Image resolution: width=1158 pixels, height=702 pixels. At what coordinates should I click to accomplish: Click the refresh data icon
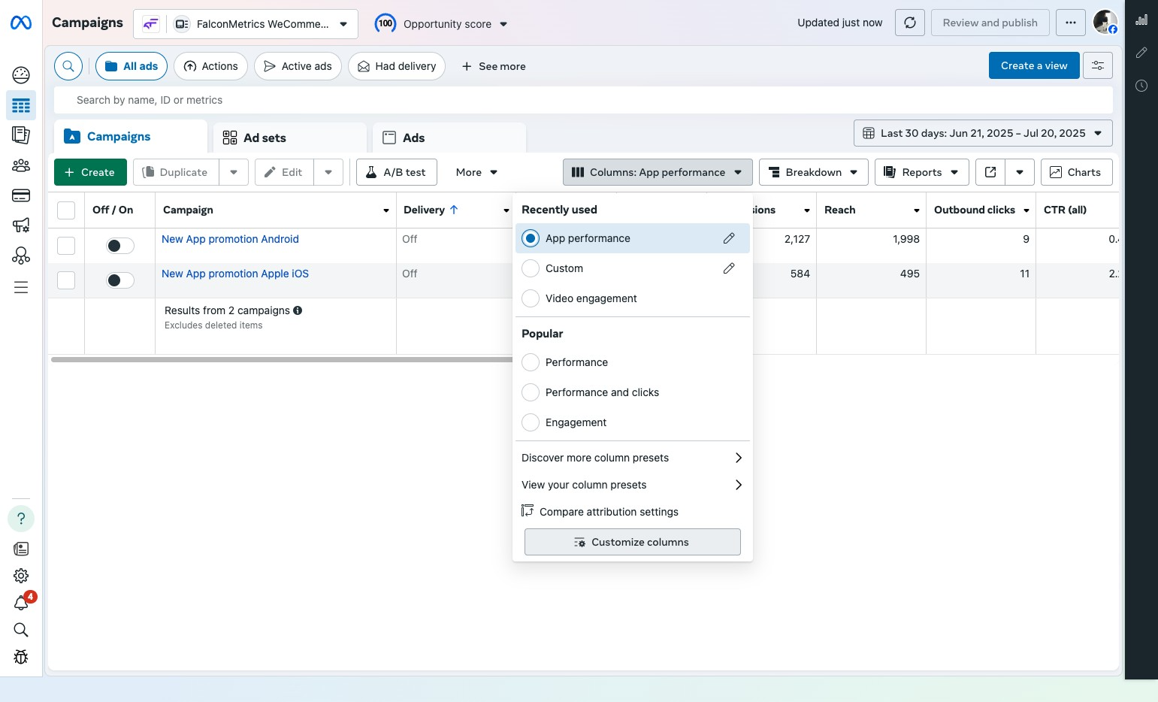[909, 23]
